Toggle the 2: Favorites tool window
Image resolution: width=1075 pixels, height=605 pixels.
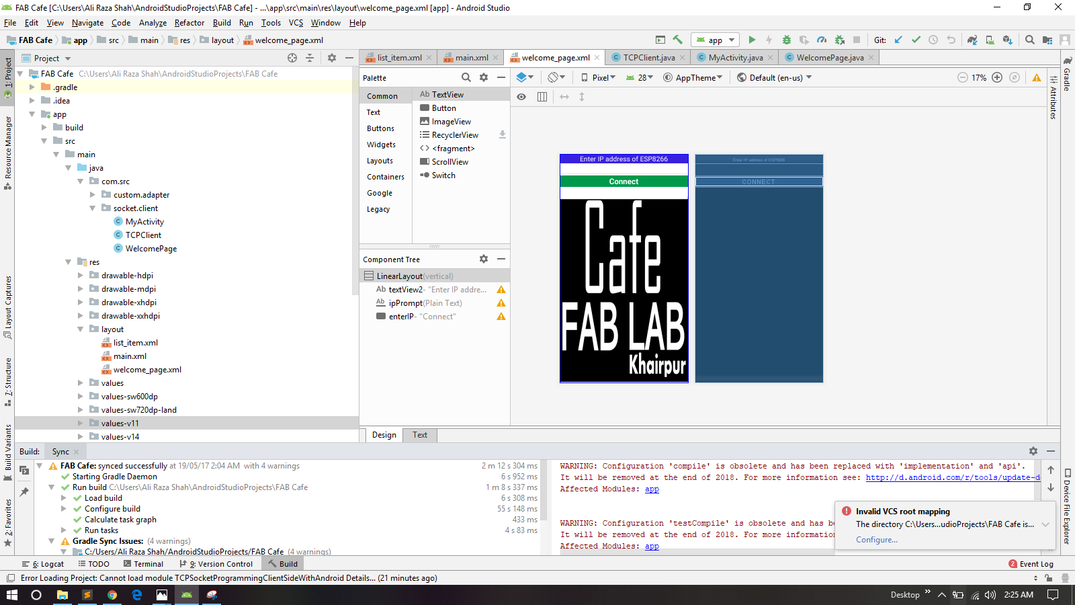coord(7,522)
